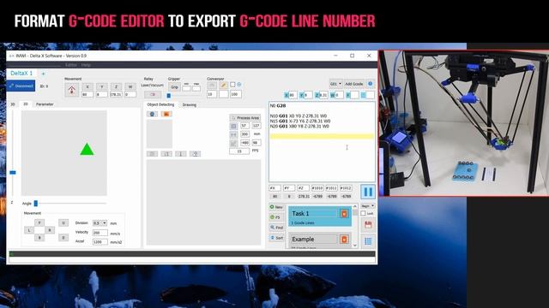Click the green triangle in the 2D view
The image size is (549, 308).
(87, 149)
